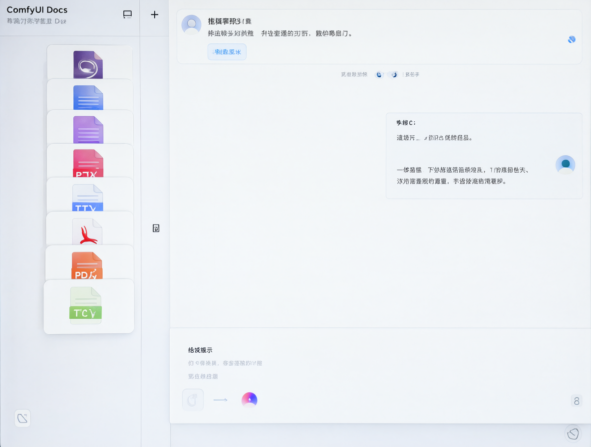The image size is (591, 447).
Task: Click the gray subtitle under ComfyUI Docs
Action: pyautogui.click(x=36, y=21)
